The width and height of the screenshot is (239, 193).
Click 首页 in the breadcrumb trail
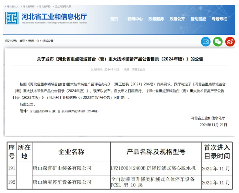pos(22,41)
